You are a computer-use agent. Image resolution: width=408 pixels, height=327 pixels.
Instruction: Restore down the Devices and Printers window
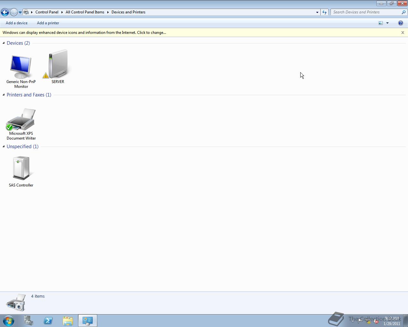(x=391, y=4)
